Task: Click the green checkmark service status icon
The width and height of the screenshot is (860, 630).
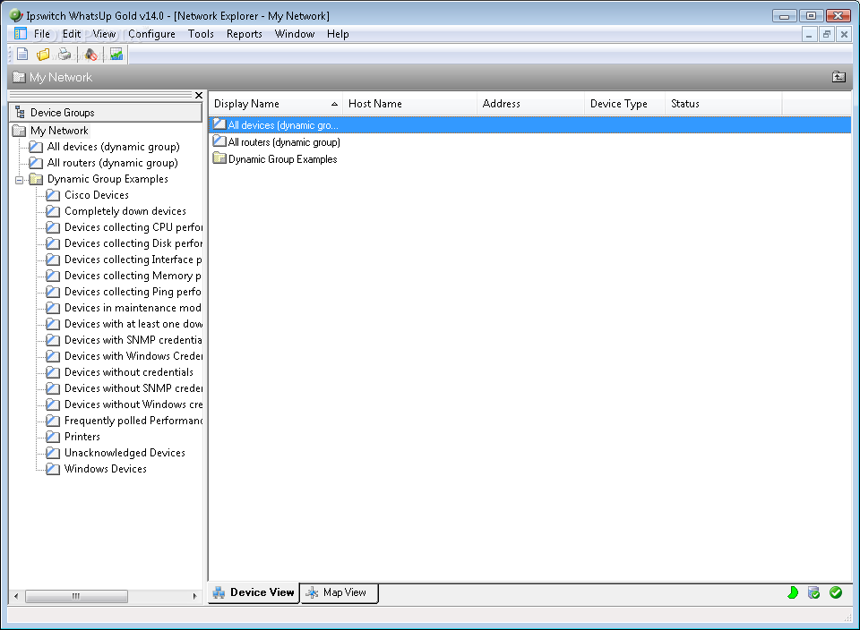Action: 836,592
